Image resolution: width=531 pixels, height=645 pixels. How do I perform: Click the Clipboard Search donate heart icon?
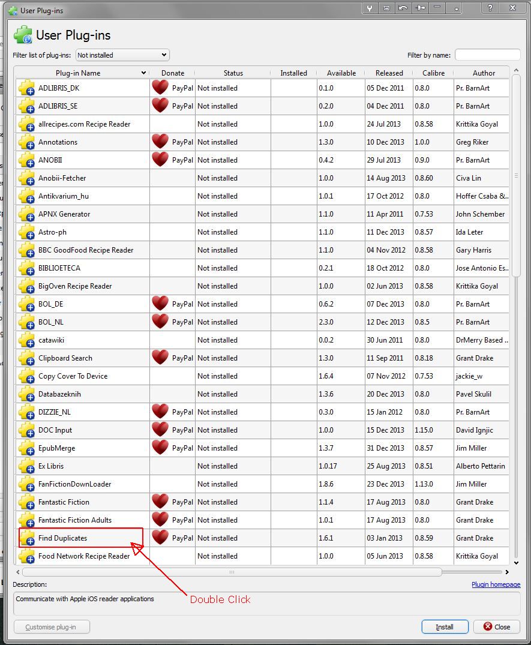tap(160, 358)
